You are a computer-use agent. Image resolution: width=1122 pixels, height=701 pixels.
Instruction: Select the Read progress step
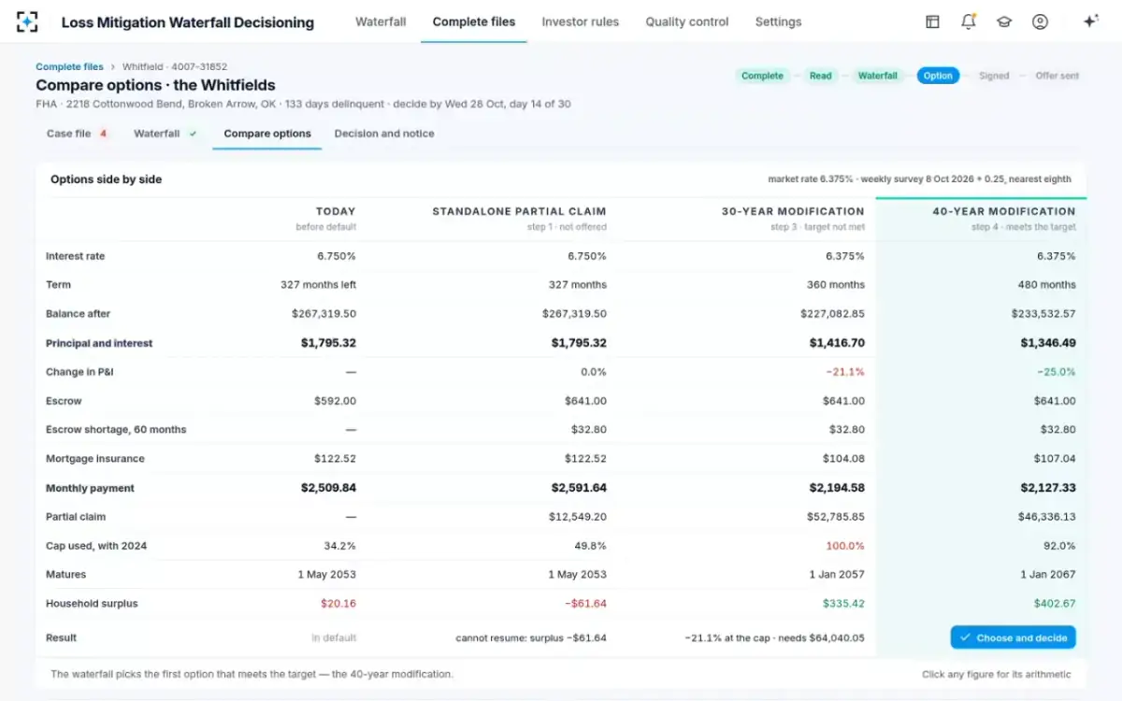coord(821,76)
